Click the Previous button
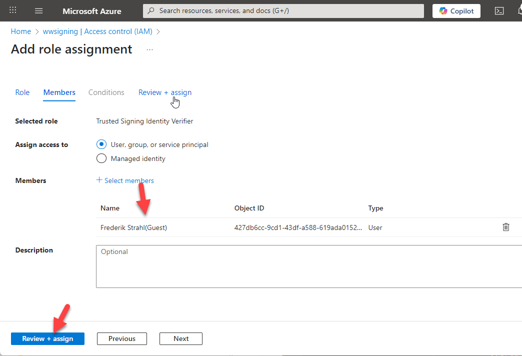Screen dimensions: 522x356 tap(121, 338)
